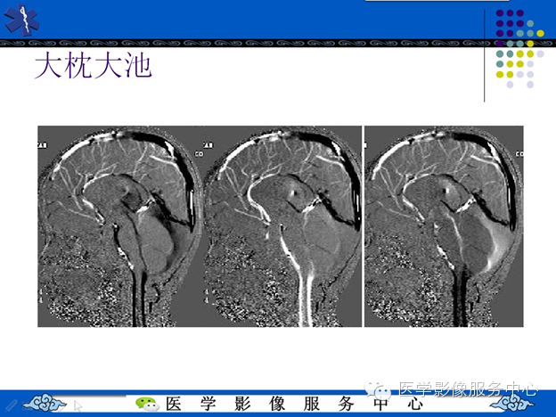Screen dimensions: 556x417
Task: Click the blue Star of Life logo
Action: coord(21,20)
